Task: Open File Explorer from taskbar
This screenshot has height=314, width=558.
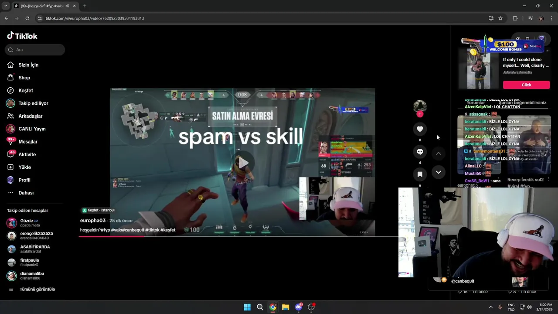Action: [x=286, y=307]
